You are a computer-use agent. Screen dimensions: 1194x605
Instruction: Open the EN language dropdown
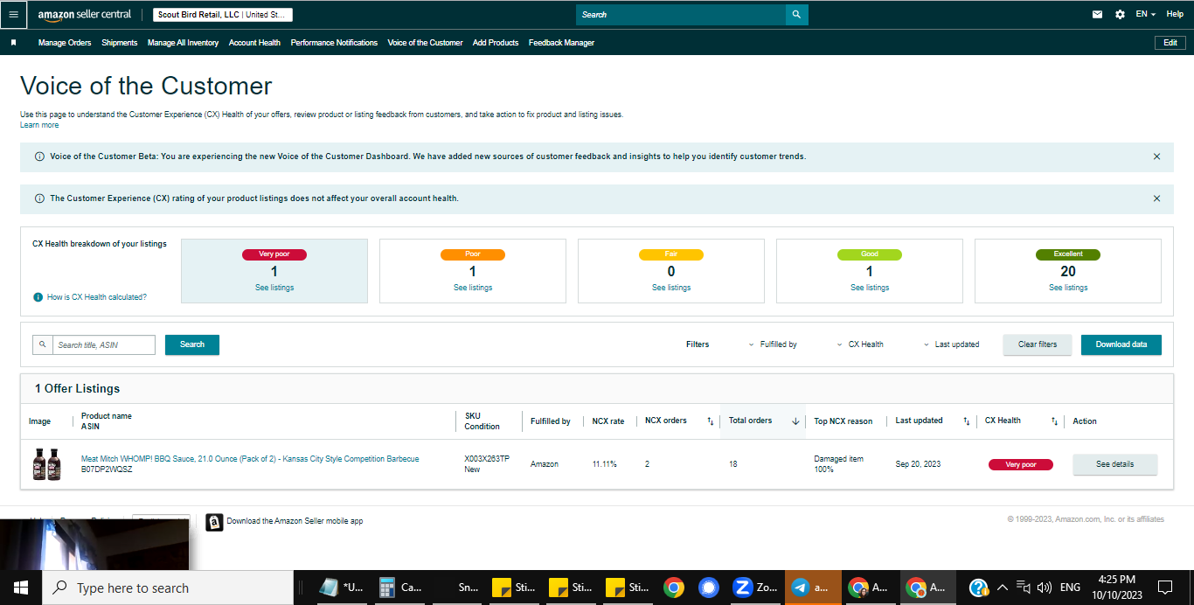tap(1145, 15)
